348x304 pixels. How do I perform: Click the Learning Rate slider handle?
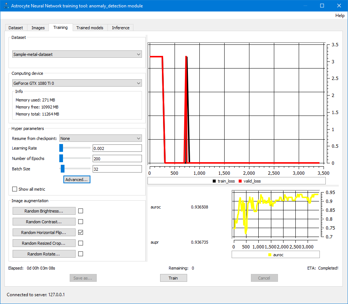(61, 148)
